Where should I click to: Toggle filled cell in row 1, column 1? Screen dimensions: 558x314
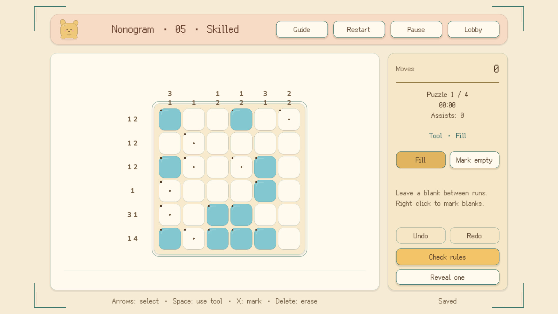(170, 119)
